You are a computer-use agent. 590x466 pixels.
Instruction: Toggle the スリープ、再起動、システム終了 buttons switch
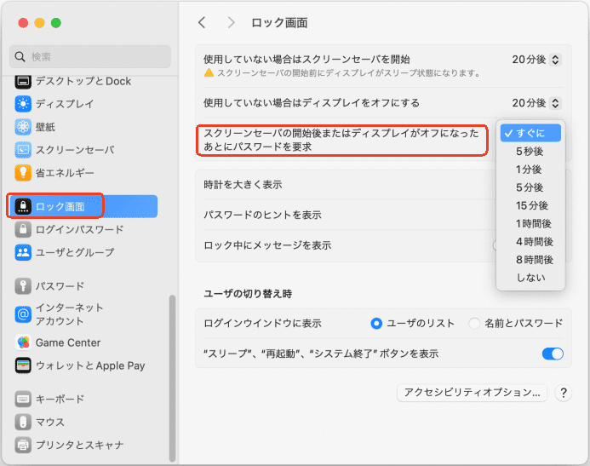coord(553,354)
